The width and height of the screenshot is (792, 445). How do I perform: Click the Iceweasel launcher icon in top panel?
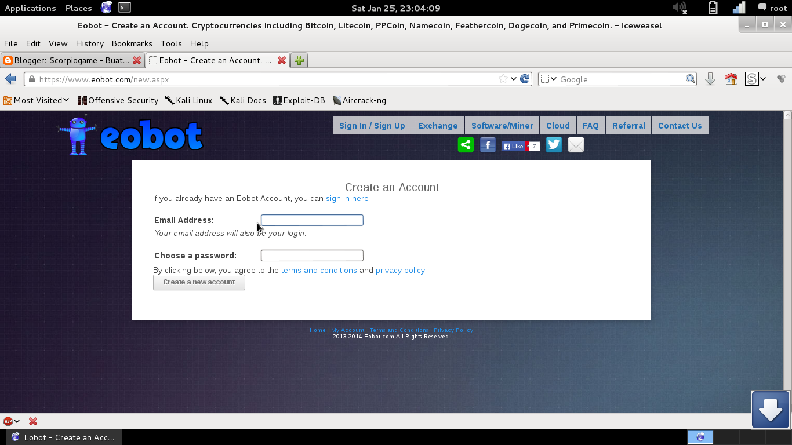click(107, 8)
